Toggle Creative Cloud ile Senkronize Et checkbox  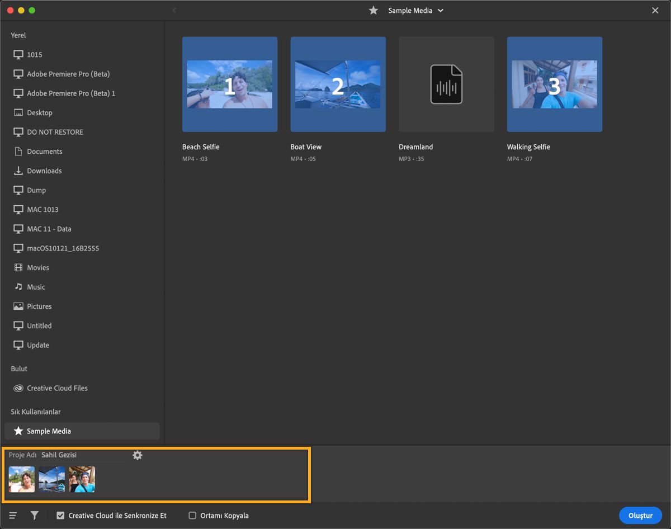pyautogui.click(x=60, y=516)
